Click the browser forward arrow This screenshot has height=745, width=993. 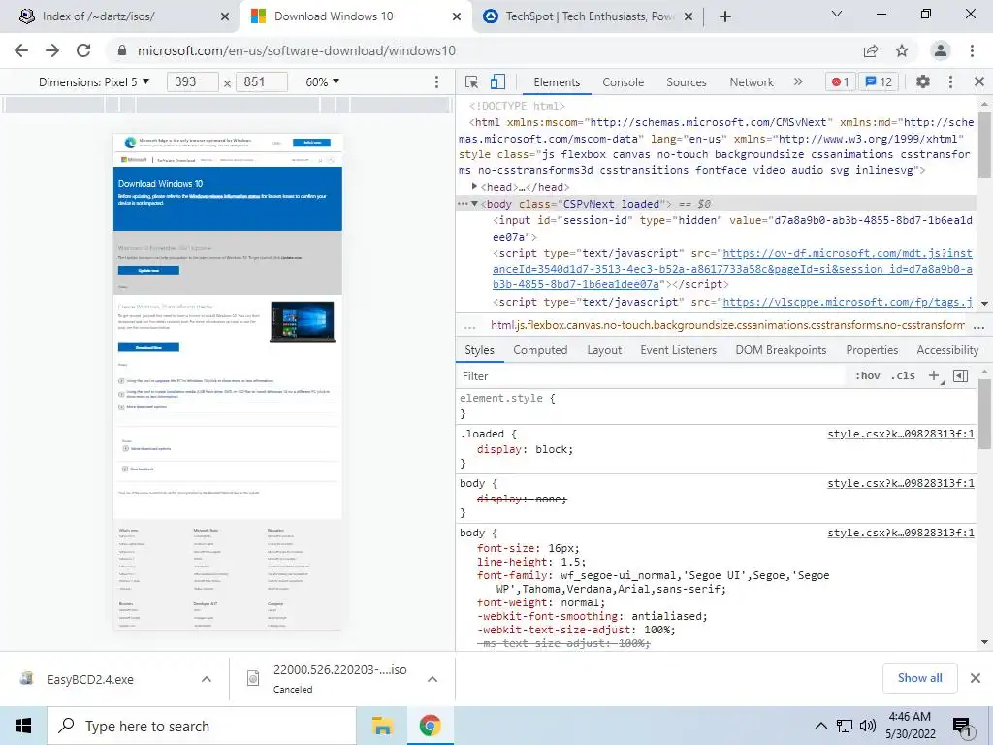coord(52,50)
